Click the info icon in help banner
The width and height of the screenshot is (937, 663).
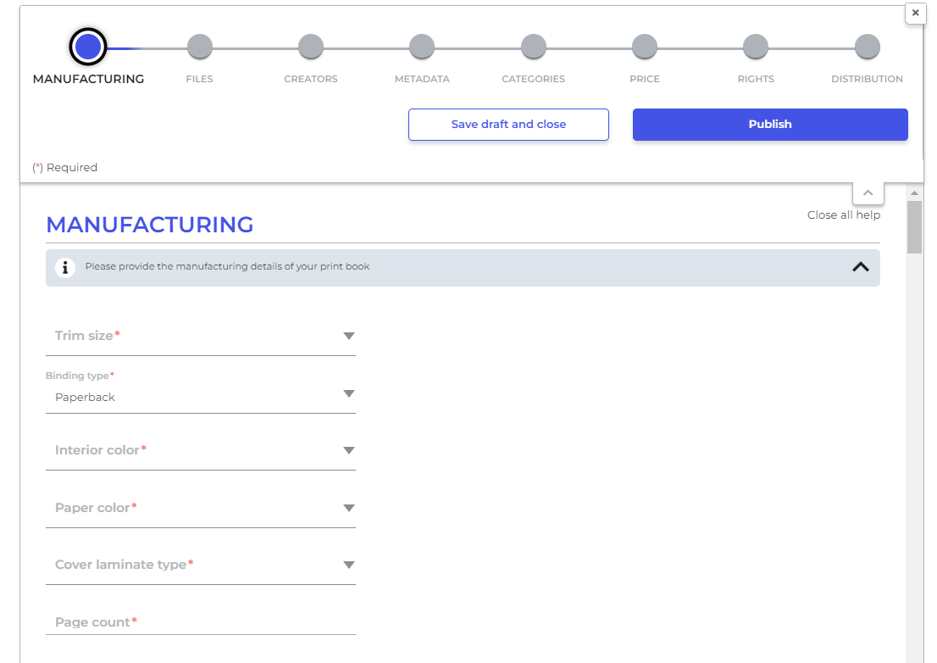click(65, 267)
